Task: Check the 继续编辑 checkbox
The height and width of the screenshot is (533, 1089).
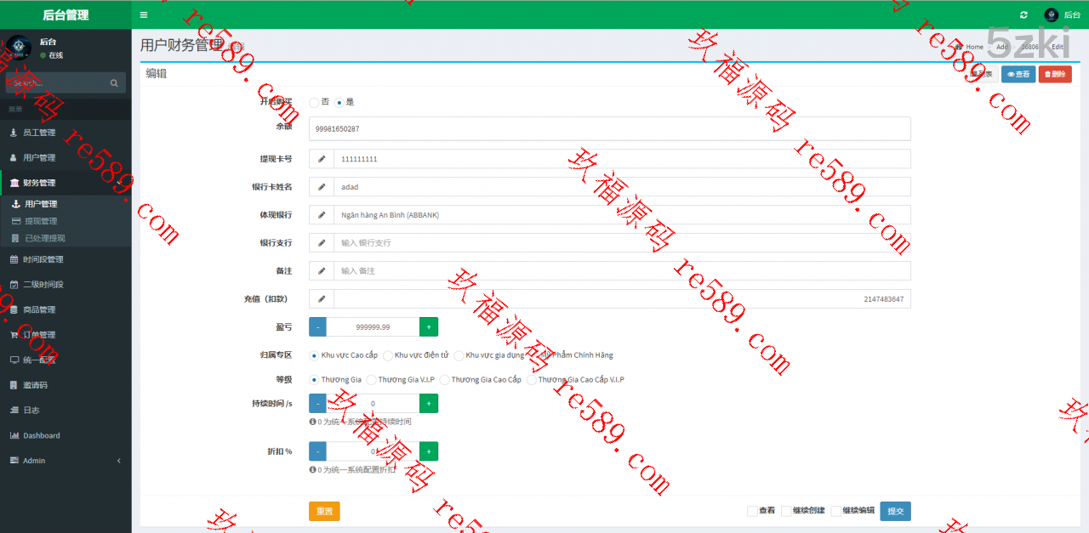Action: [836, 511]
